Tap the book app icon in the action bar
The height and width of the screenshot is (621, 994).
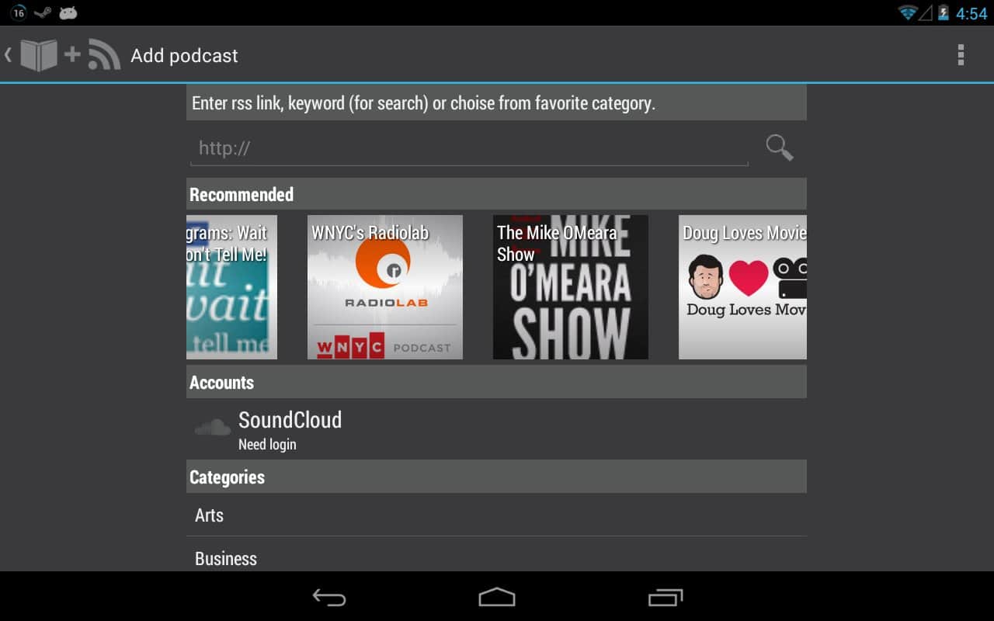[38, 55]
